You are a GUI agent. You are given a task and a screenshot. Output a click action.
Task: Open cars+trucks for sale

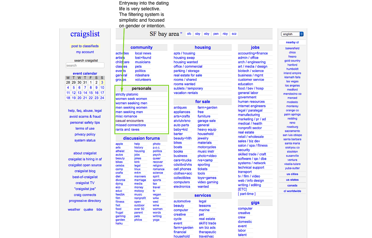183,160
